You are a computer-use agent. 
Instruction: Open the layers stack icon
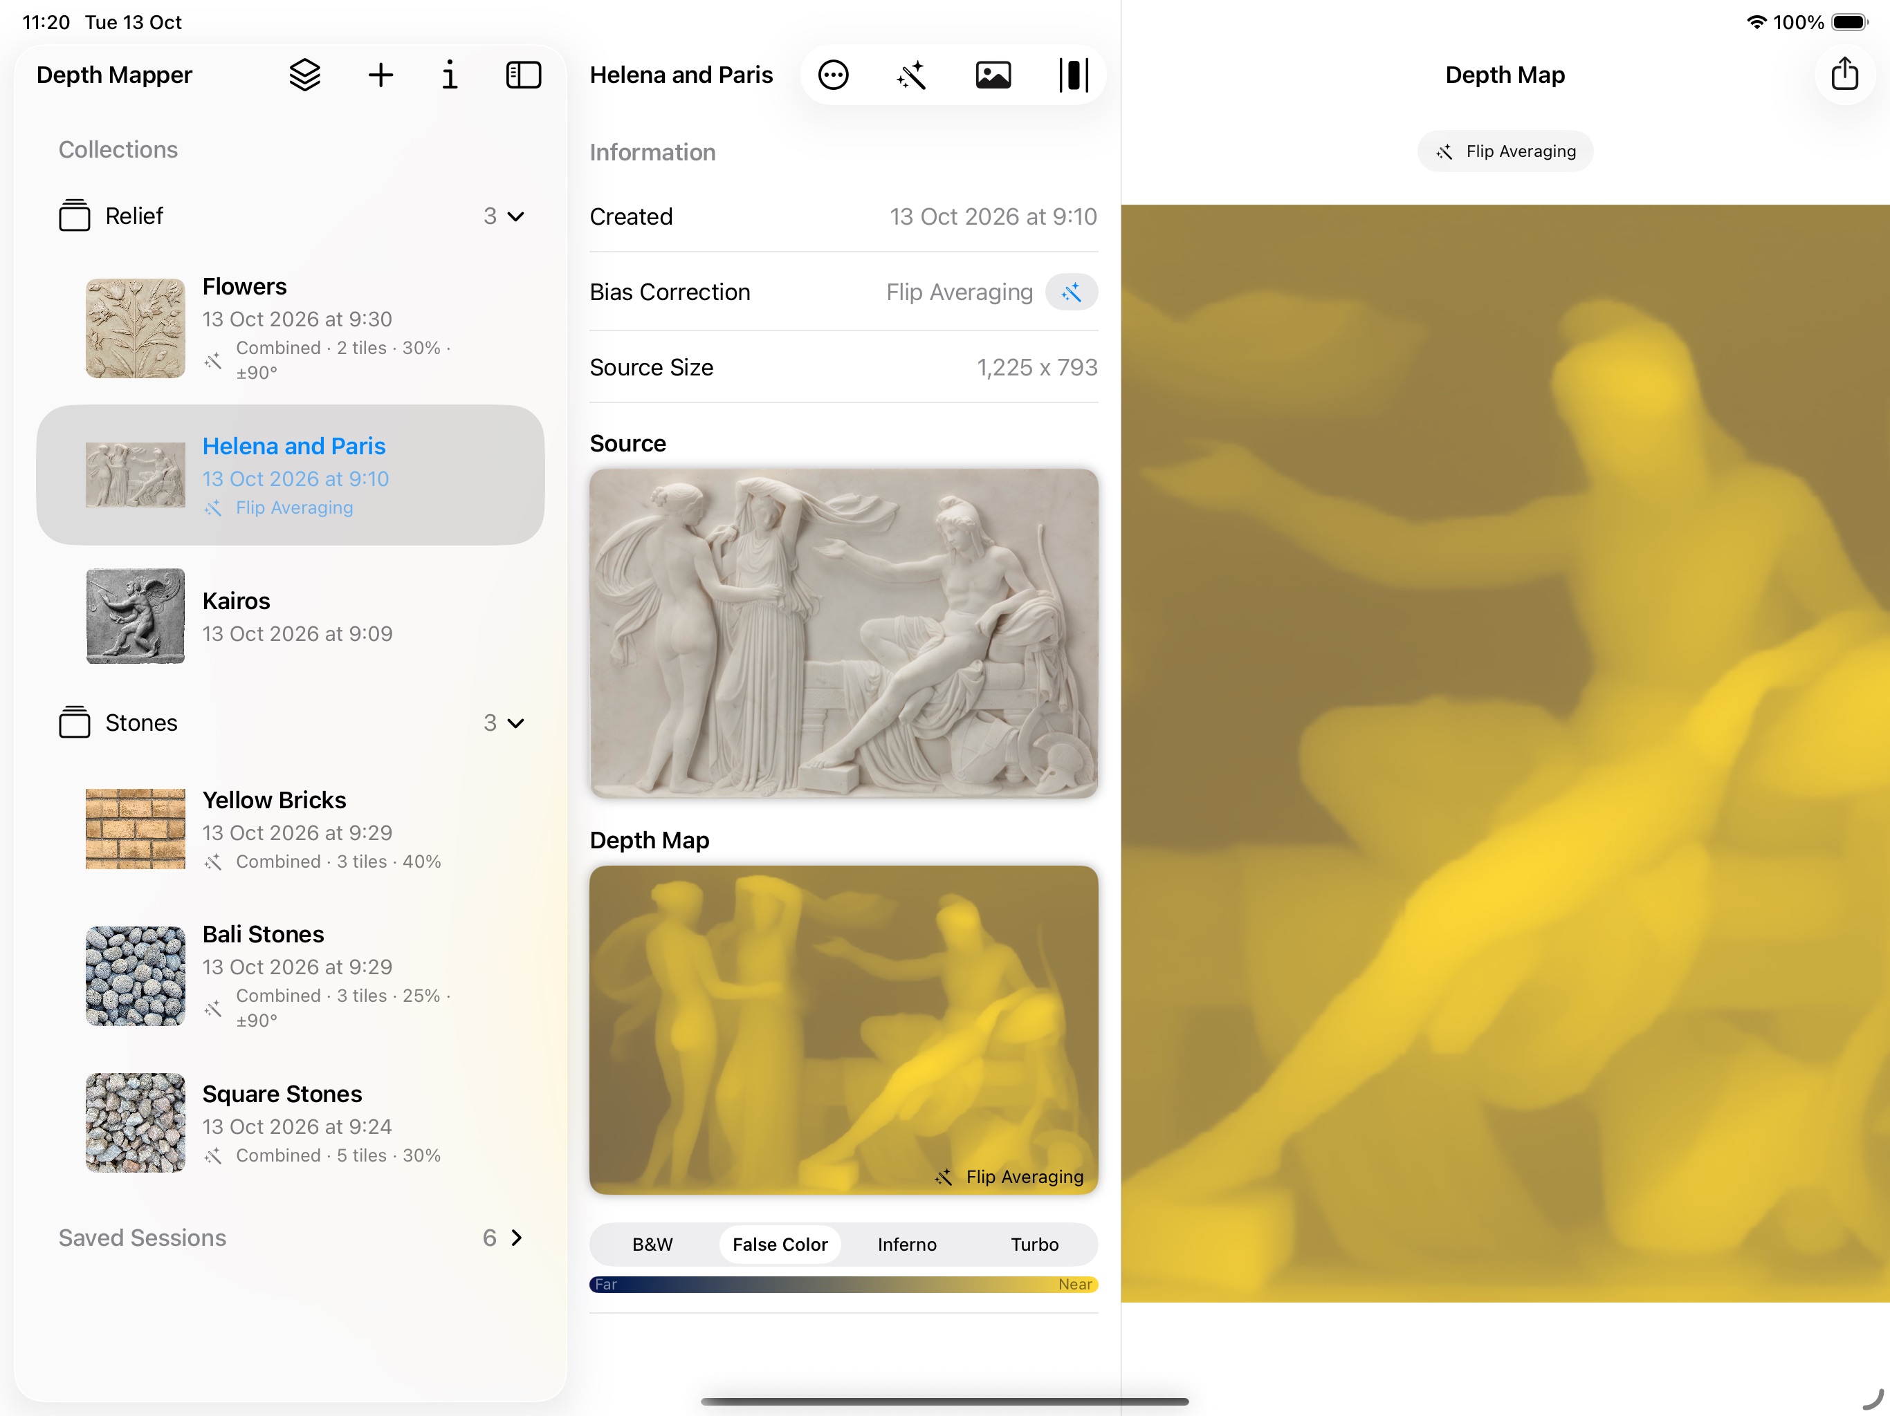pyautogui.click(x=305, y=75)
